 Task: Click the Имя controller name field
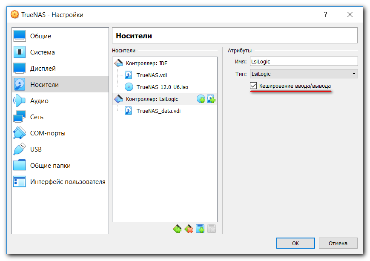(x=304, y=61)
